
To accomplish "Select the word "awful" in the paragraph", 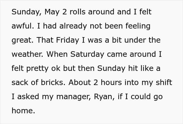I will coord(22,26).
